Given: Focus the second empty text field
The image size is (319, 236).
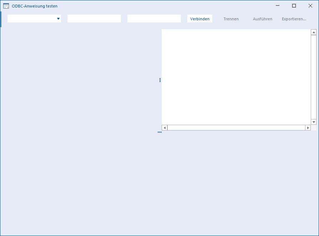Looking at the screenshot, I should (x=94, y=19).
